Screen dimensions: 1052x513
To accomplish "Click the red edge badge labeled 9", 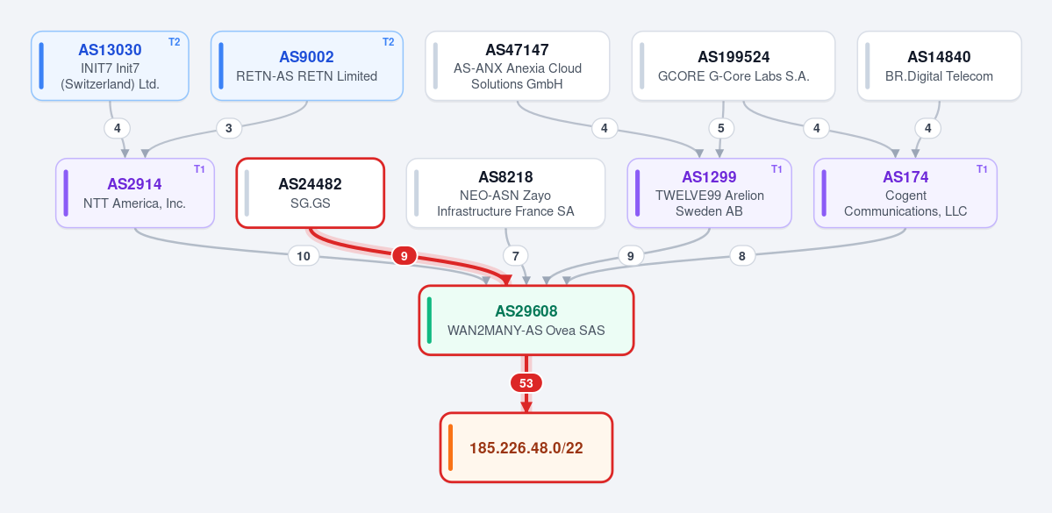I will coord(404,255).
